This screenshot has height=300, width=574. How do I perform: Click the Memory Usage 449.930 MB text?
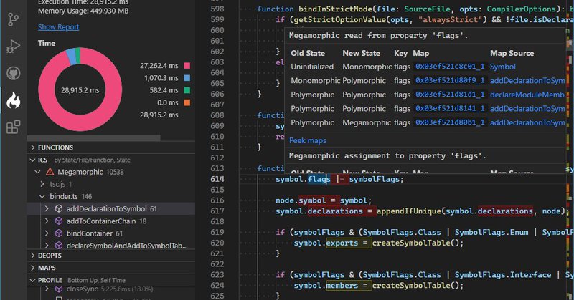tap(83, 11)
